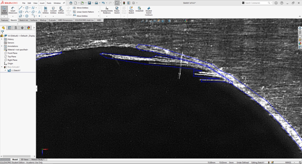Open the Insert menu
The height and width of the screenshot is (164, 302).
(42, 3)
